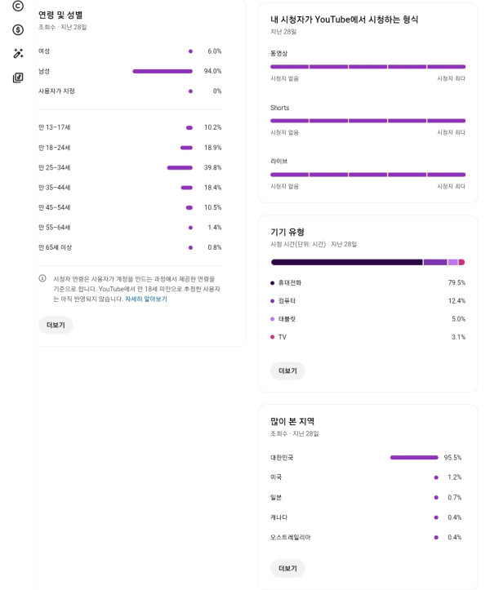This screenshot has height=590, width=490.
Task: Open the Earn dollar icon page
Action: coord(18,30)
